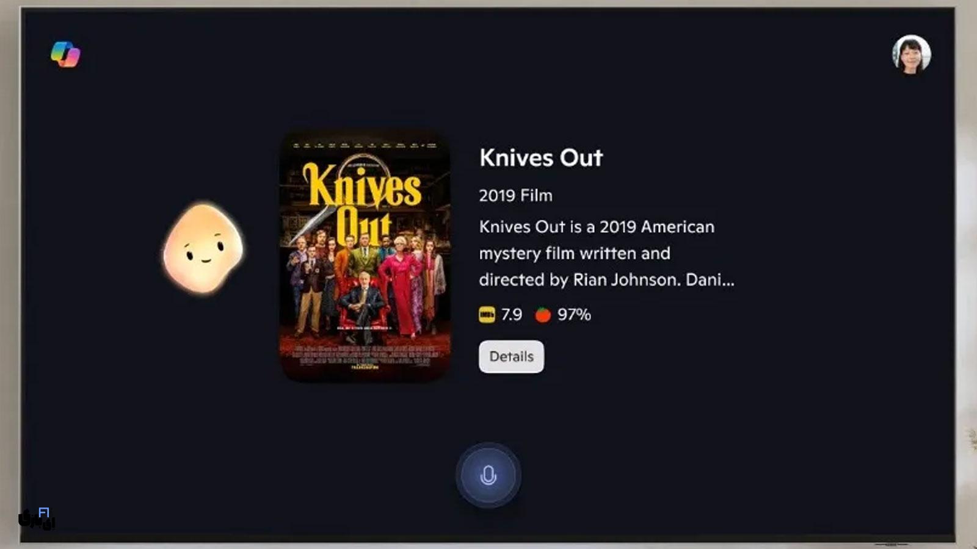Screen dimensions: 977x549
Task: Click the watermark logo at bottom left
Action: (x=37, y=518)
